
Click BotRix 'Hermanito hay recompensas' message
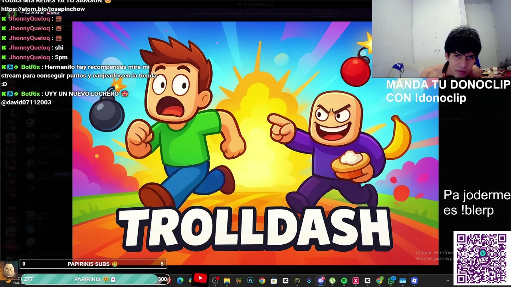79,75
